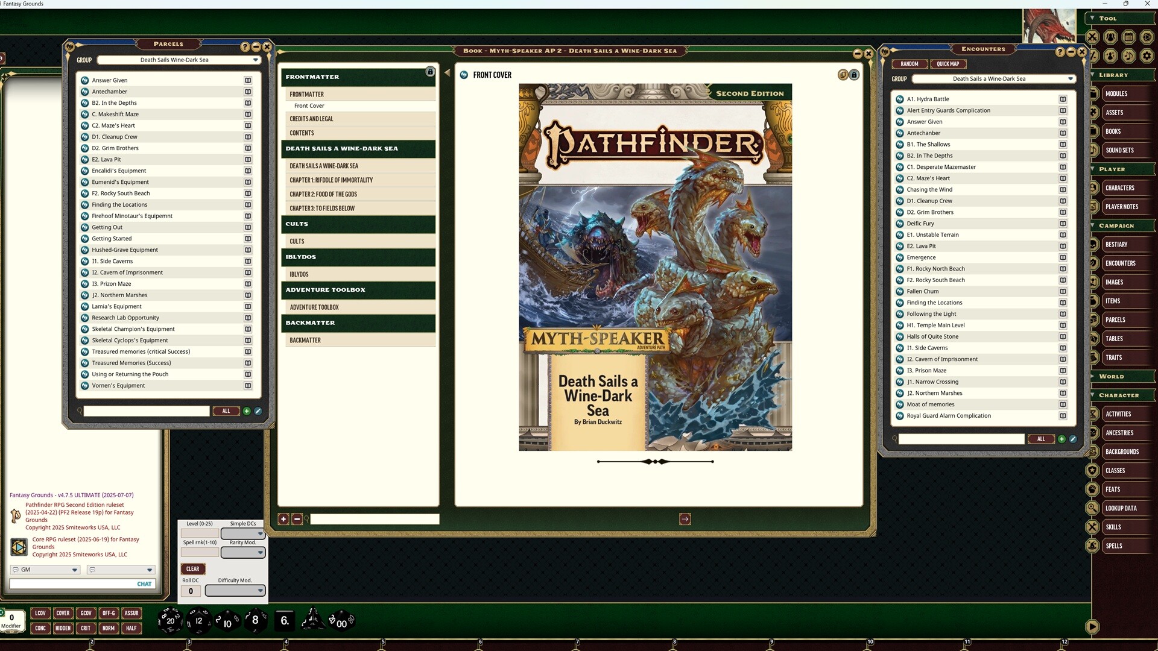The height and width of the screenshot is (651, 1158).
Task: Lock the Death Sails book window with padlock
Action: pyautogui.click(x=855, y=74)
